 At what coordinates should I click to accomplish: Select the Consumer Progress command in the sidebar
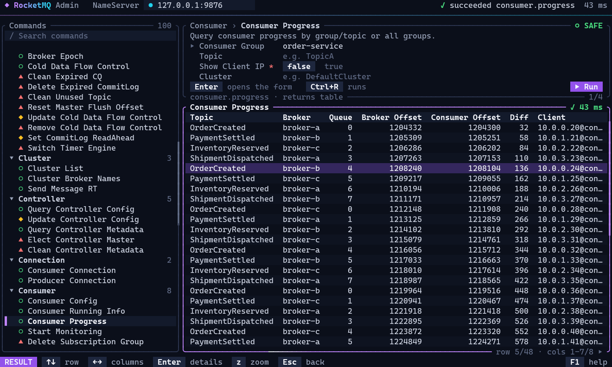point(90,322)
